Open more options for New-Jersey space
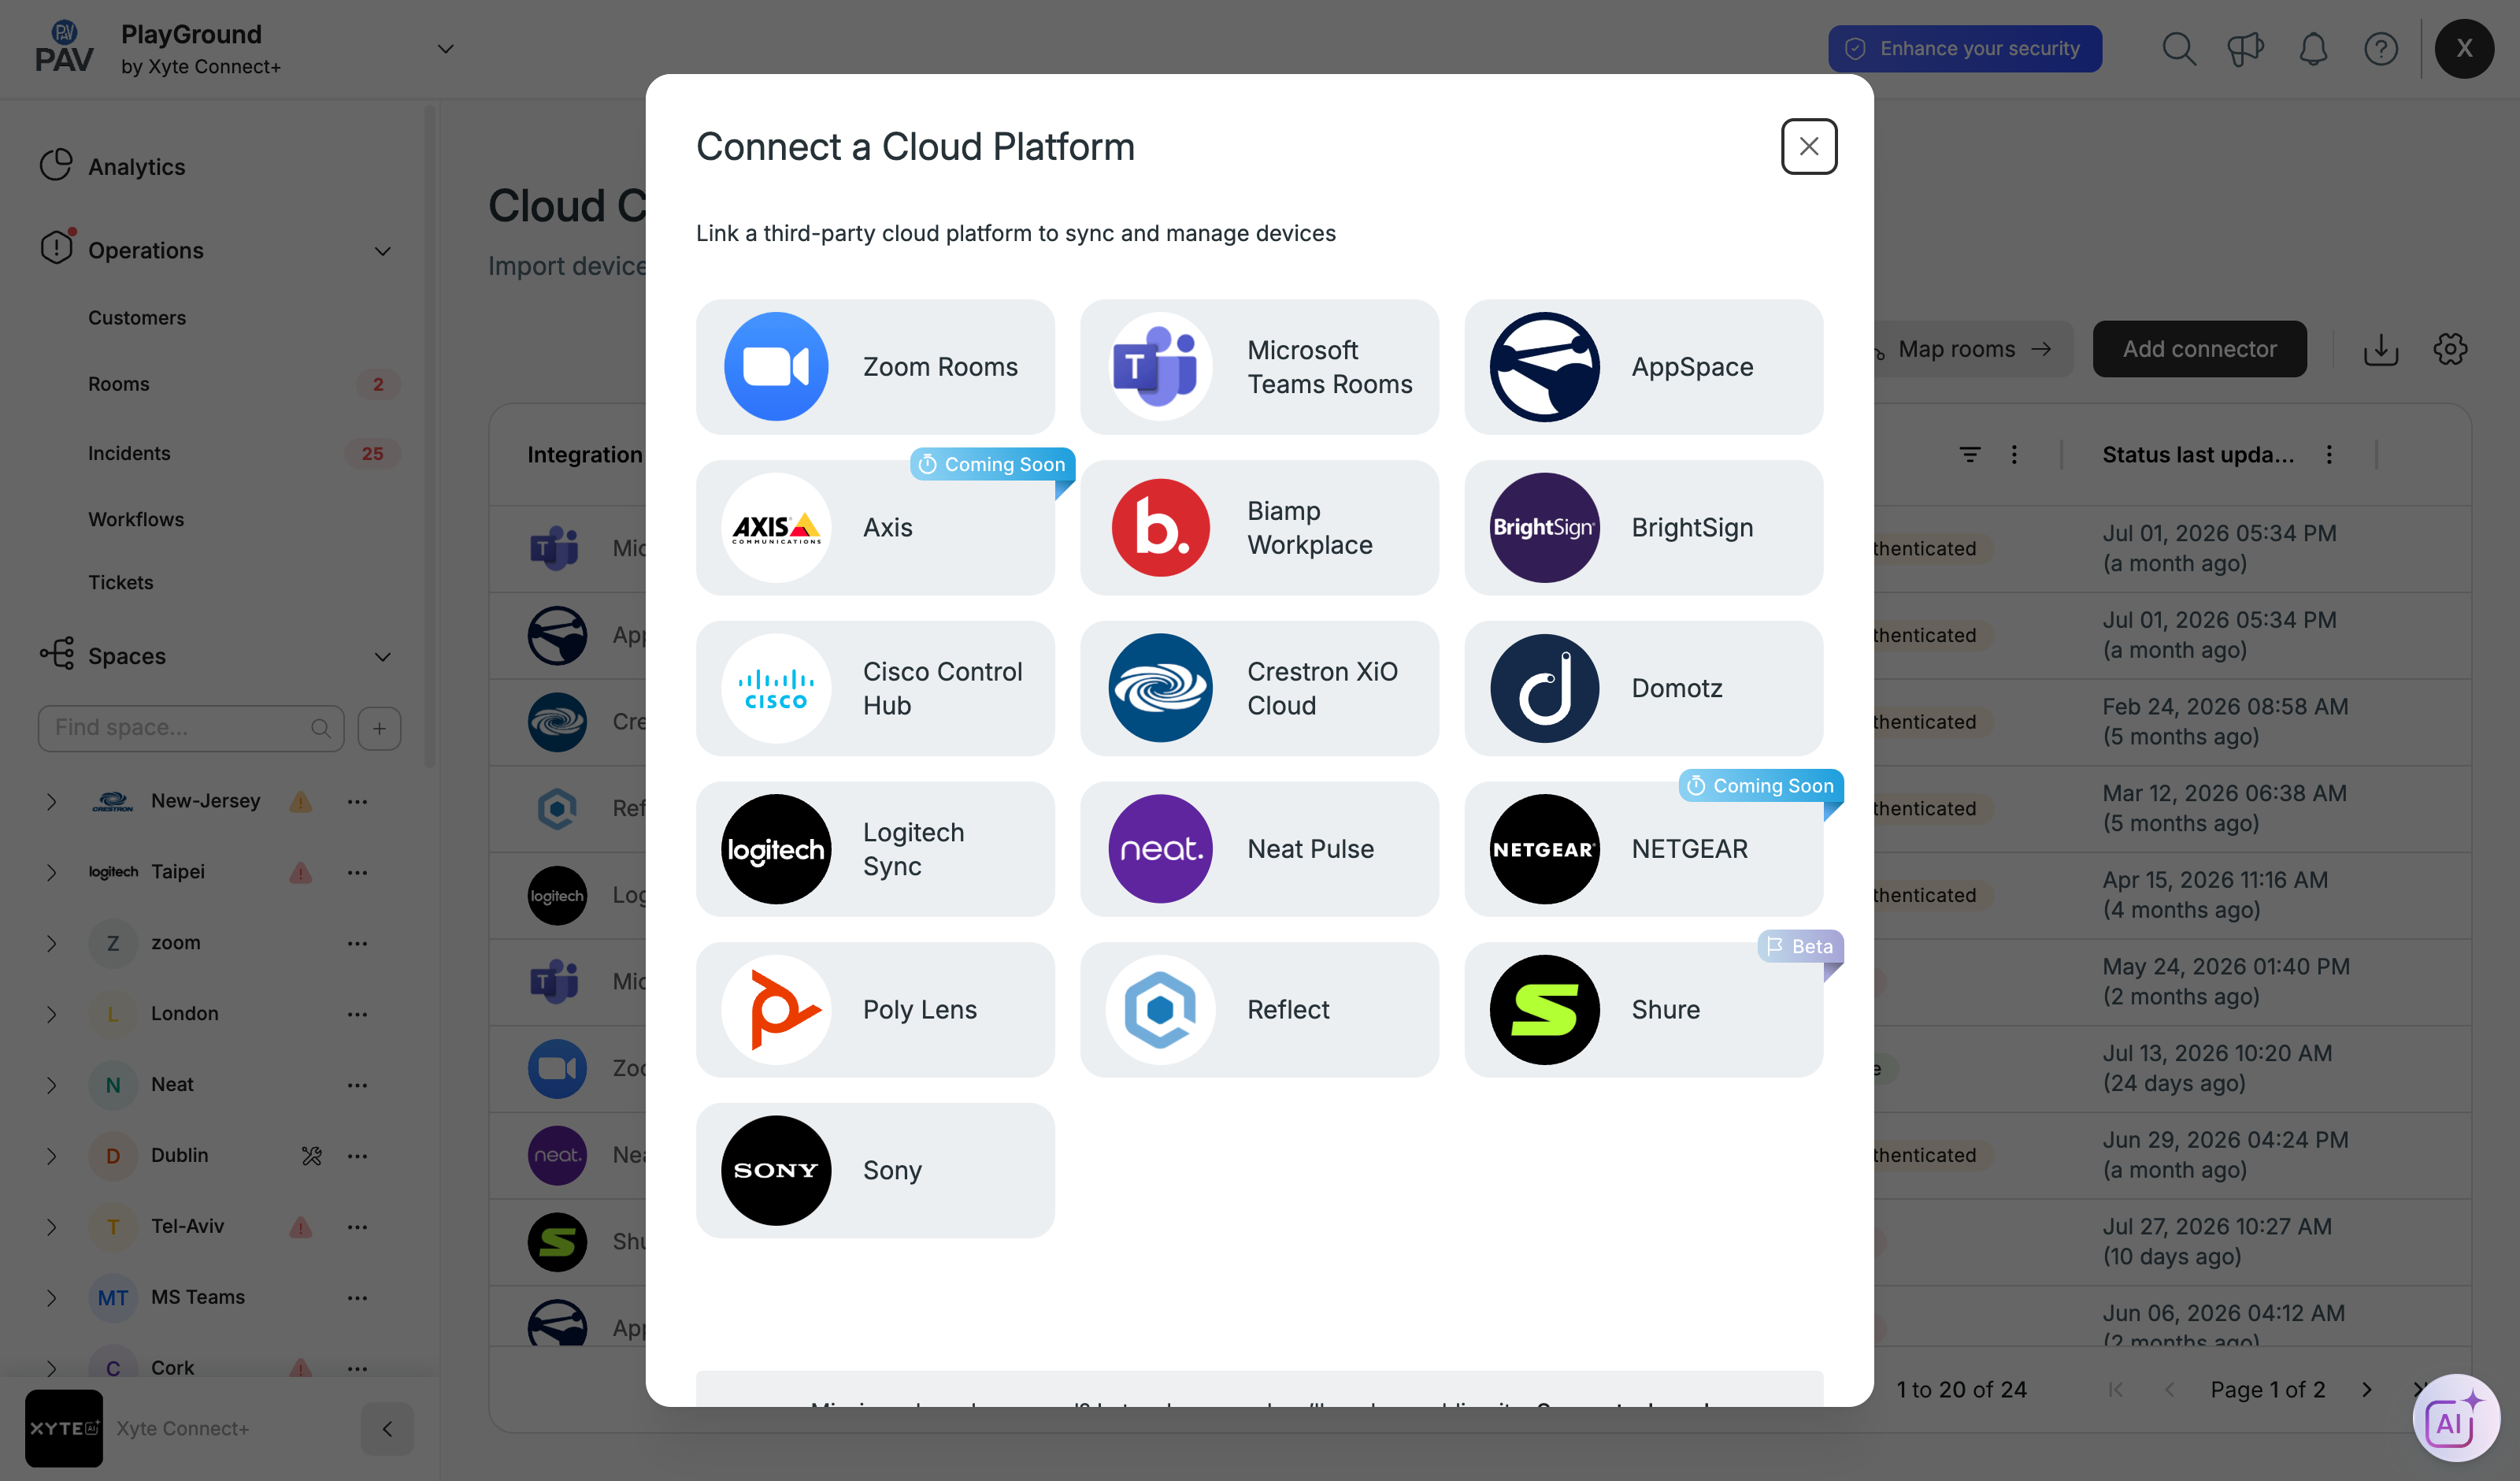Image resolution: width=2520 pixels, height=1481 pixels. pyautogui.click(x=357, y=801)
